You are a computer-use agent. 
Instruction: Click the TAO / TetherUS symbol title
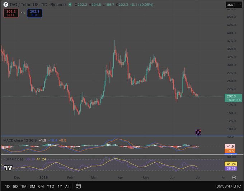[24, 5]
